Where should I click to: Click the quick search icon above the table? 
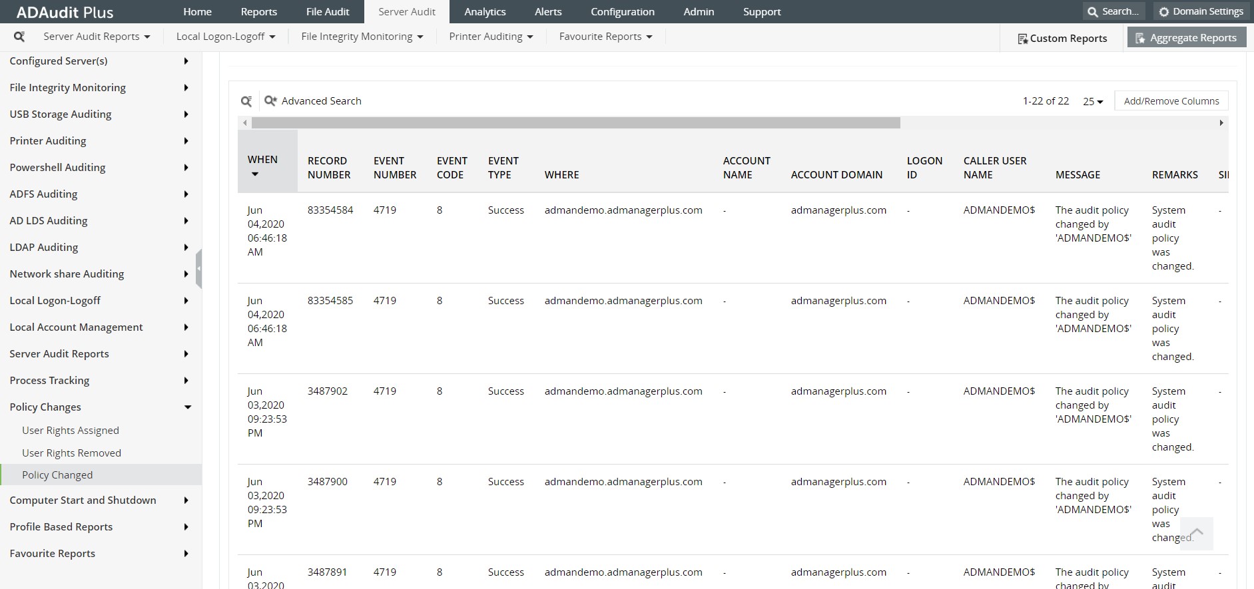tap(246, 101)
